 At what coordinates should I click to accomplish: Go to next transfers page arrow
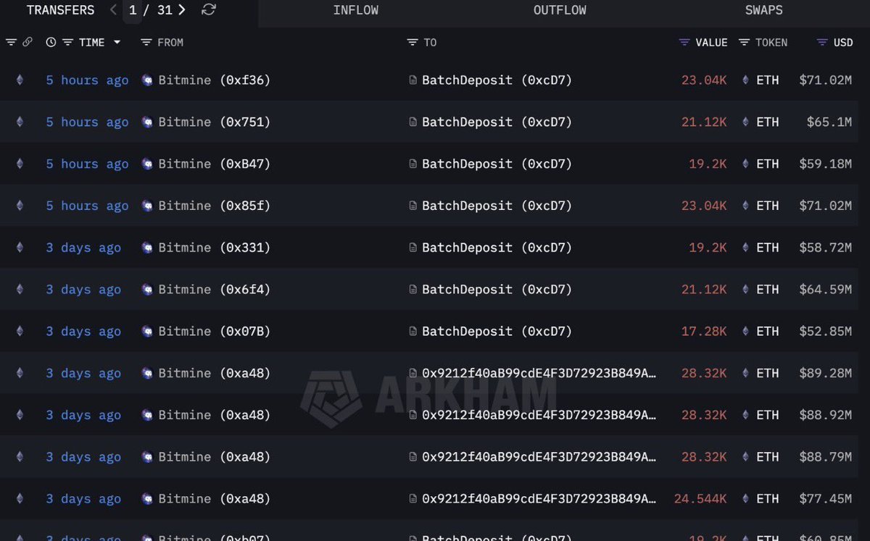pyautogui.click(x=181, y=10)
